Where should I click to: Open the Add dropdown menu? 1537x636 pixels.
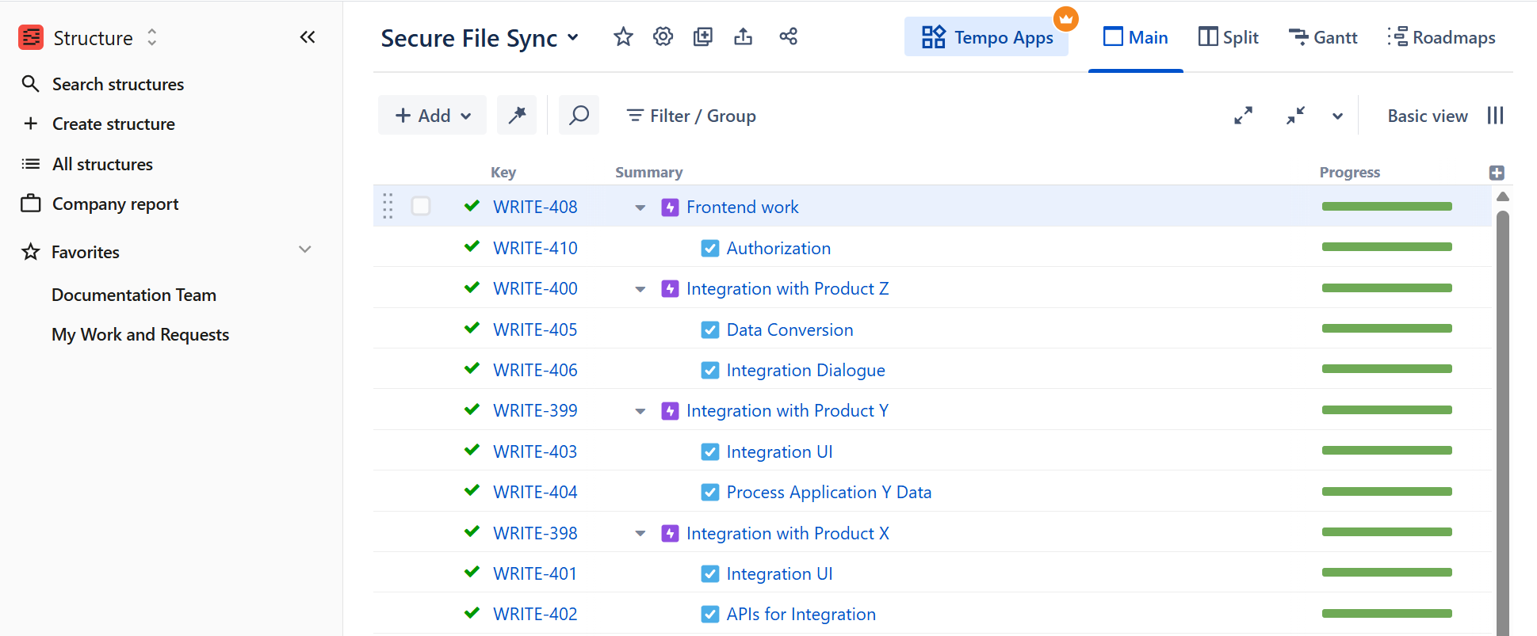[433, 116]
